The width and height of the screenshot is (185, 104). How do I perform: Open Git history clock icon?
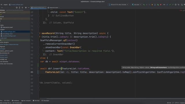pyautogui.click(x=176, y=5)
